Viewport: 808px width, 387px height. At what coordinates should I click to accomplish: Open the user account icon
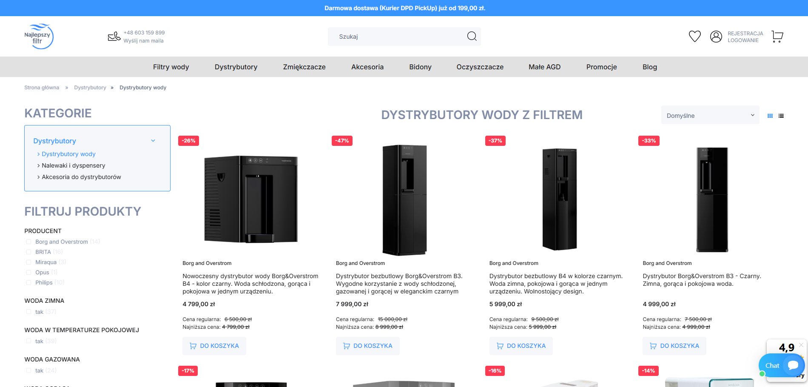(716, 37)
